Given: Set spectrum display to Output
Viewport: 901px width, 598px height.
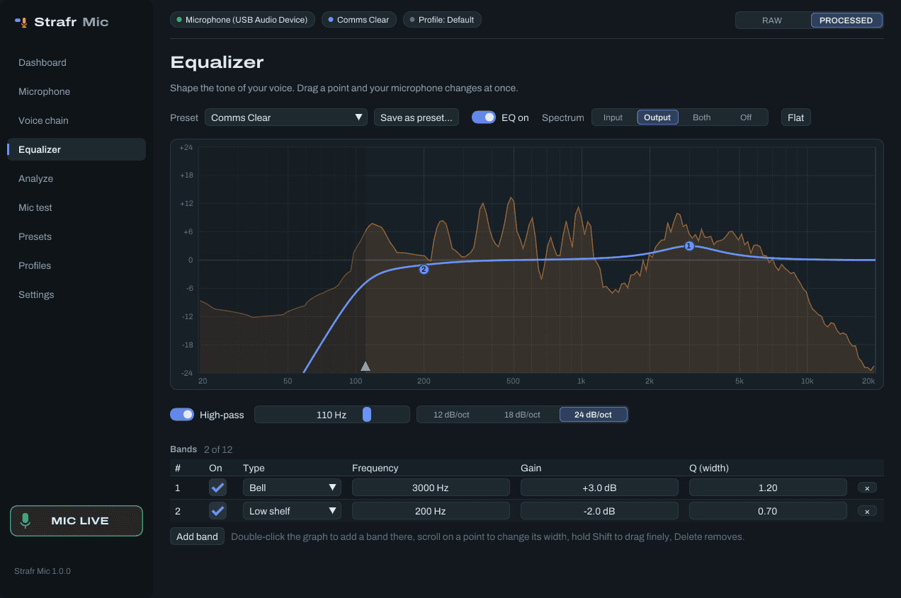Looking at the screenshot, I should click(x=657, y=117).
